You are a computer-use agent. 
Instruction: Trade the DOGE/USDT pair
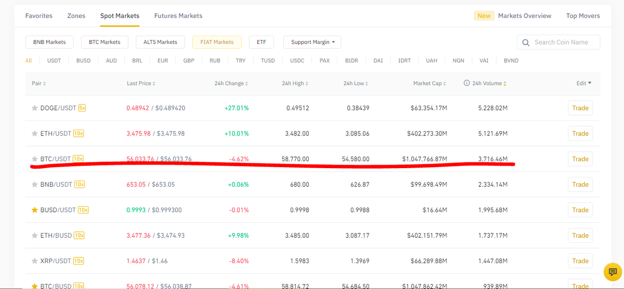coord(580,108)
